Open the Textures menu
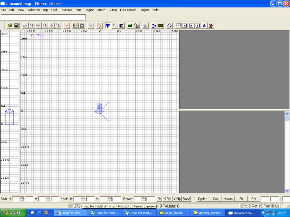Screen dimensions: 290x217 66,10
